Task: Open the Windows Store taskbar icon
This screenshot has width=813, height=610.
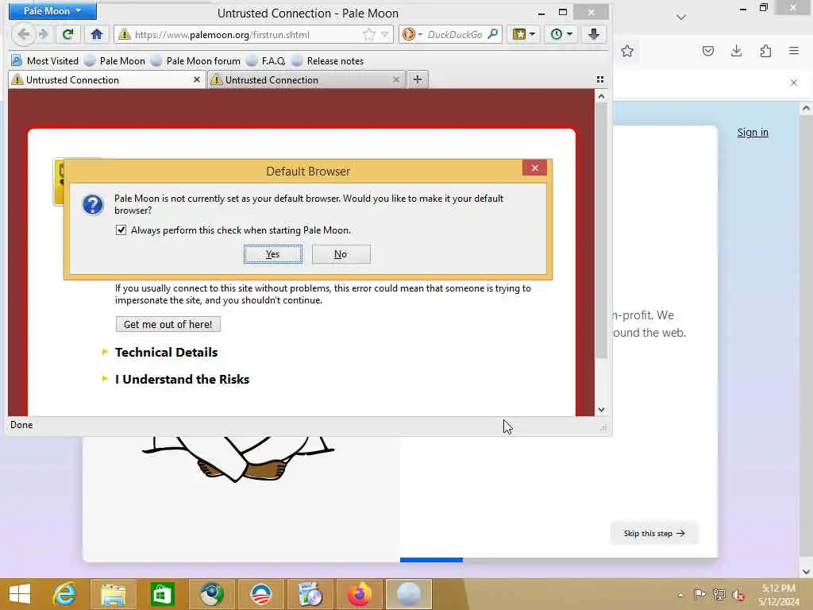Action: [162, 594]
